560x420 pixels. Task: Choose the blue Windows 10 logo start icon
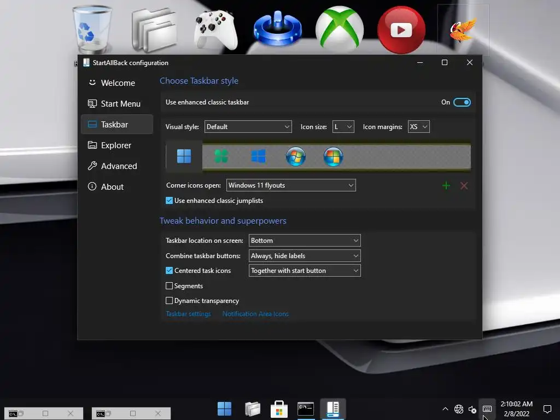[258, 156]
